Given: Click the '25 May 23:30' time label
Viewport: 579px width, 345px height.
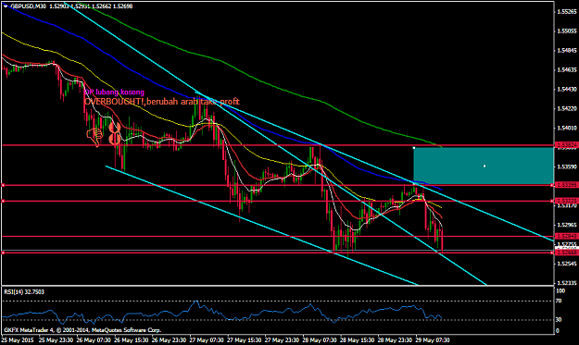Looking at the screenshot, I should click(56, 339).
